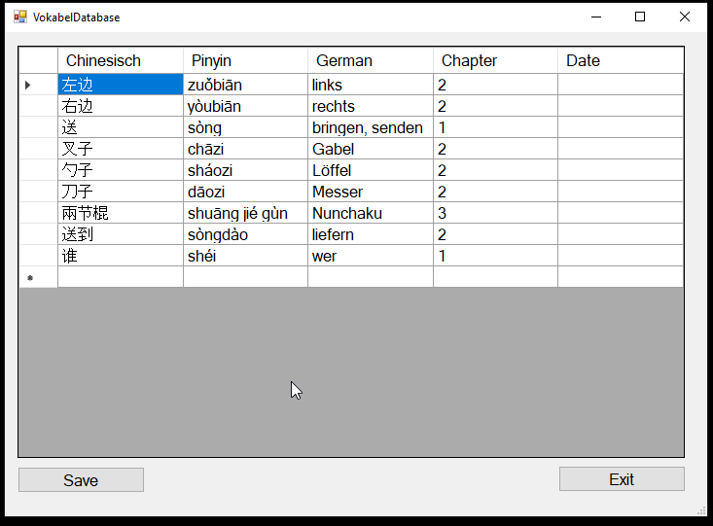
Task: Click the Chapter cell of 'Nunchaku' row
Action: (x=495, y=213)
